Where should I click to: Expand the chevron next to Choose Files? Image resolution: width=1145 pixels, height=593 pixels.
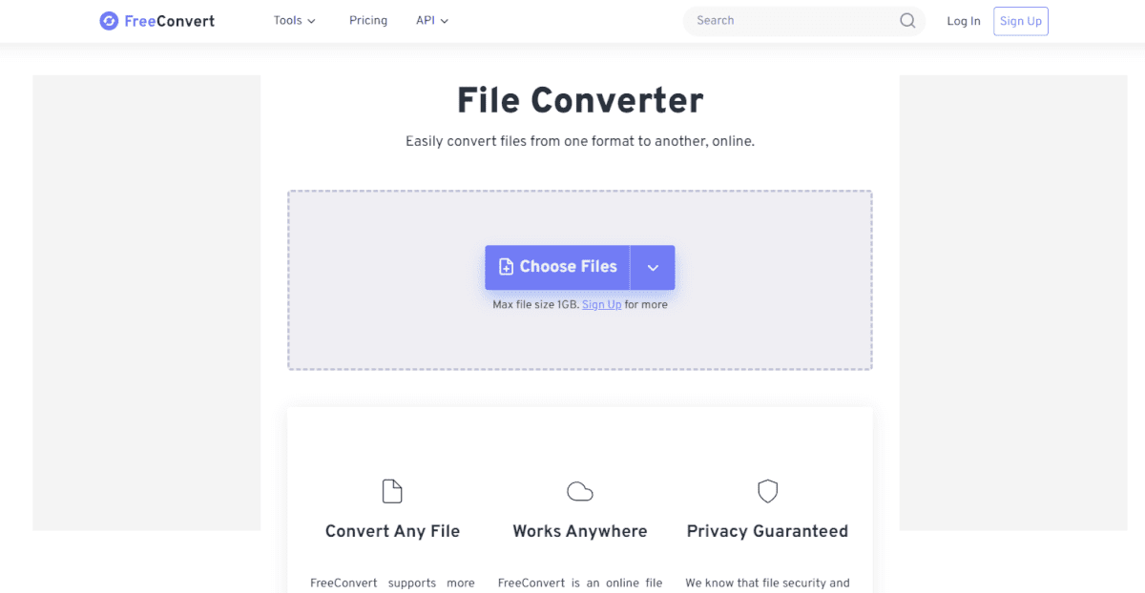[x=653, y=267]
